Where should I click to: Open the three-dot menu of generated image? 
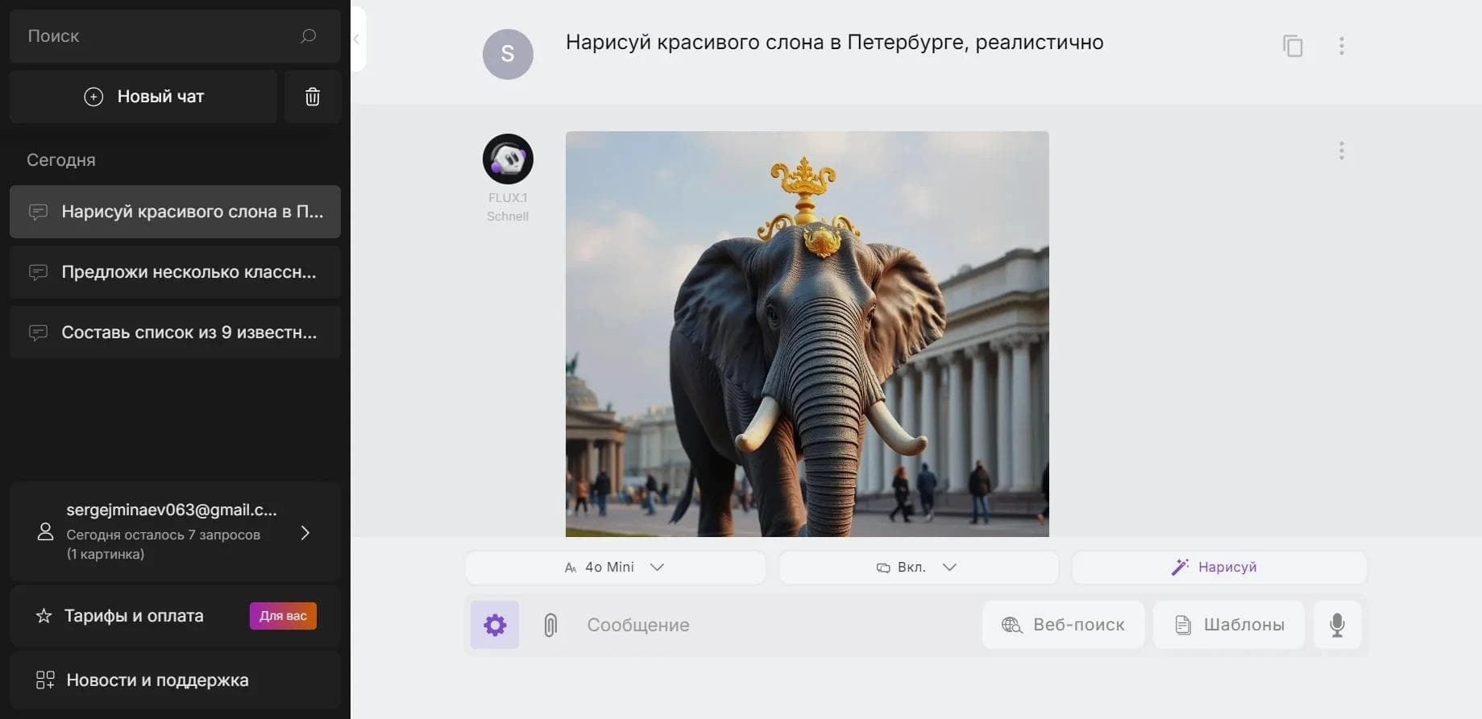1342,151
